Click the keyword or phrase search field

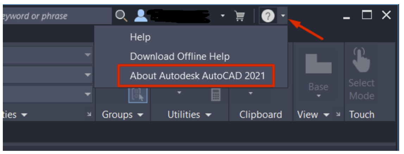point(57,16)
